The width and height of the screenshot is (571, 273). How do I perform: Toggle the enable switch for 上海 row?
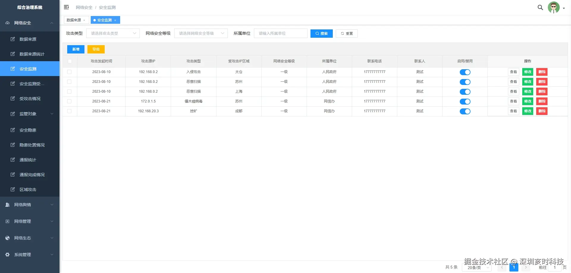click(465, 92)
